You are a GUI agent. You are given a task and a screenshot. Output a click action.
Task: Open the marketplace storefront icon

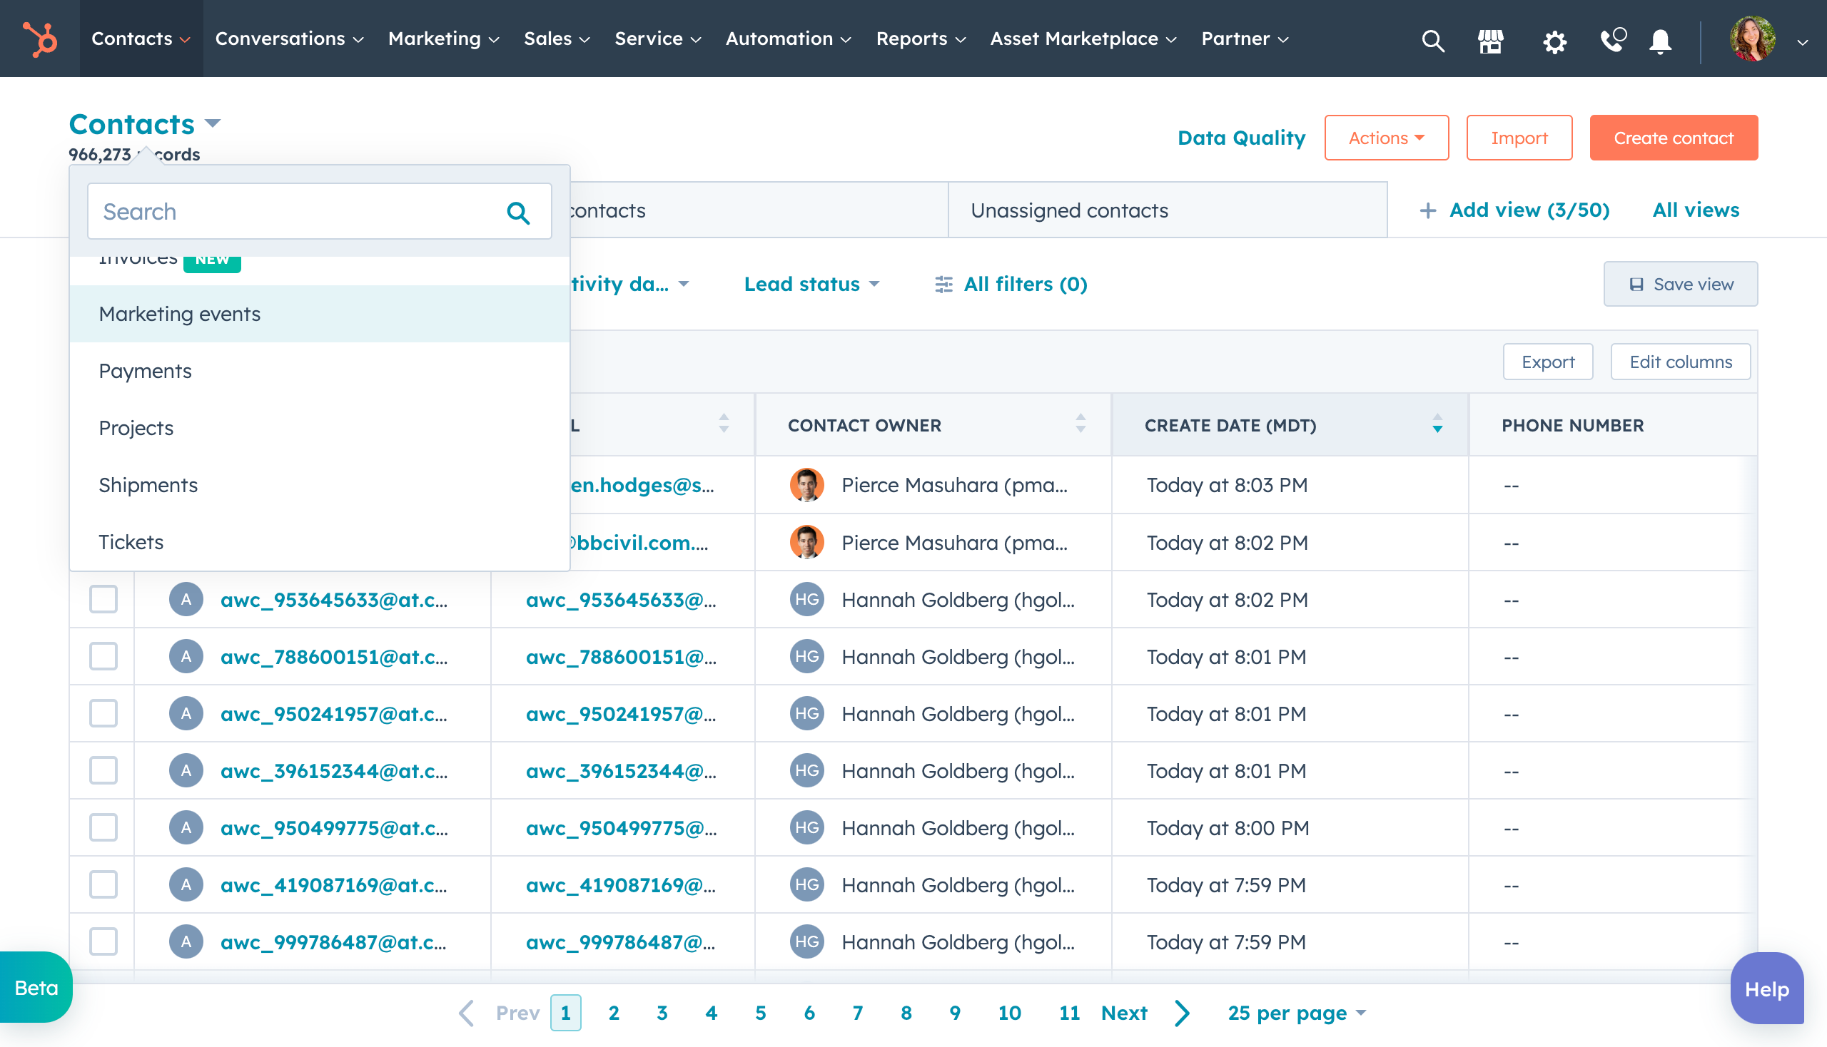tap(1490, 41)
